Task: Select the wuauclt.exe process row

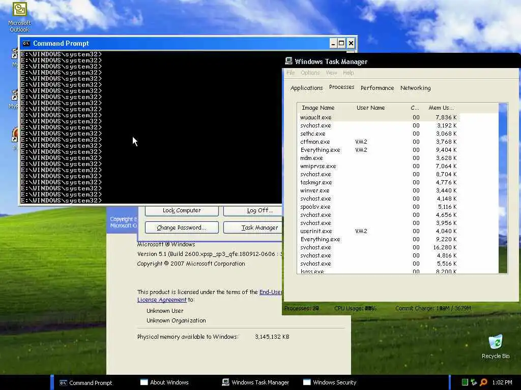Action: 379,117
